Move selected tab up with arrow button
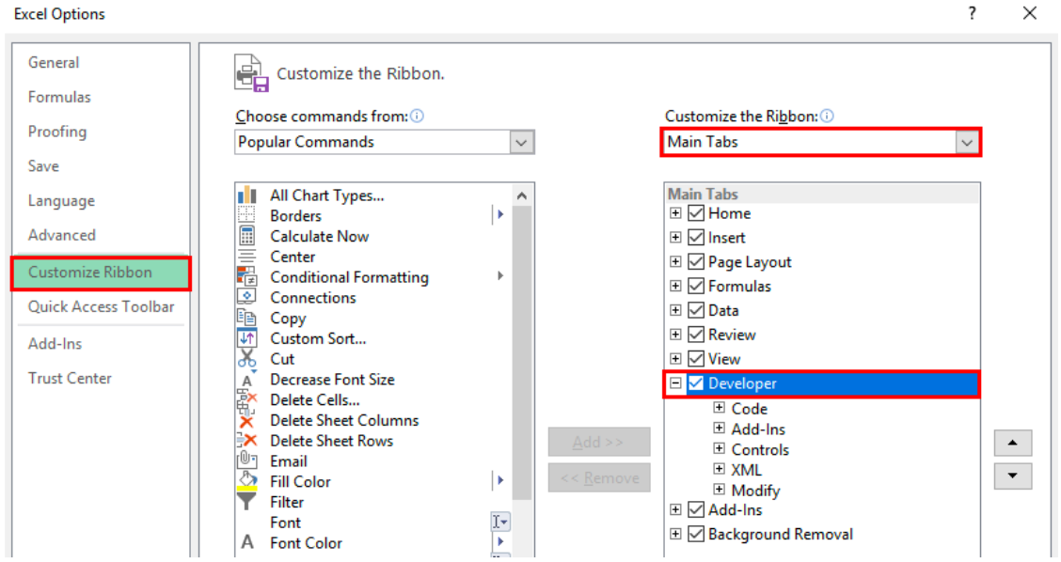Screen dimensions: 1061x562 pyautogui.click(x=1012, y=443)
